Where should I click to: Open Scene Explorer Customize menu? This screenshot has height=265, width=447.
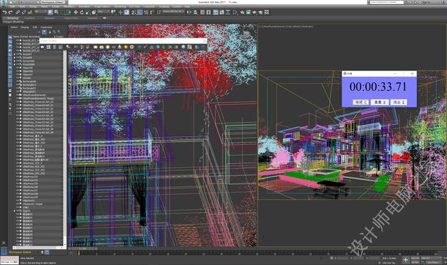[x=46, y=27]
